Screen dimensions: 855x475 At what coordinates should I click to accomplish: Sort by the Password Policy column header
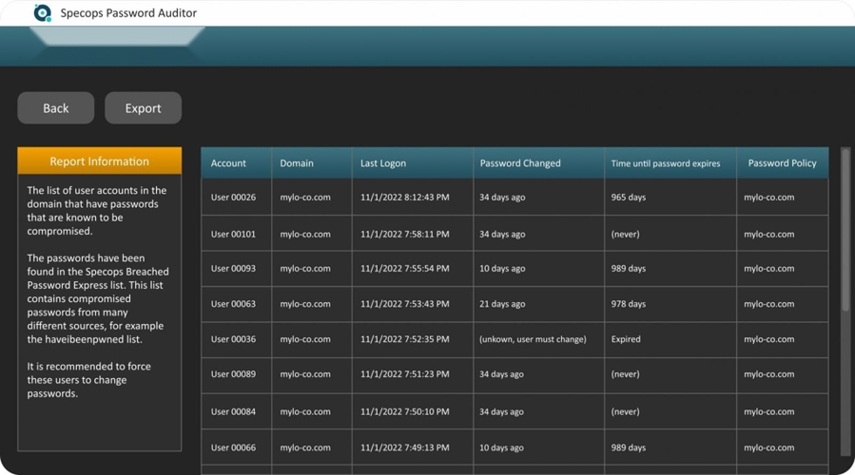782,163
